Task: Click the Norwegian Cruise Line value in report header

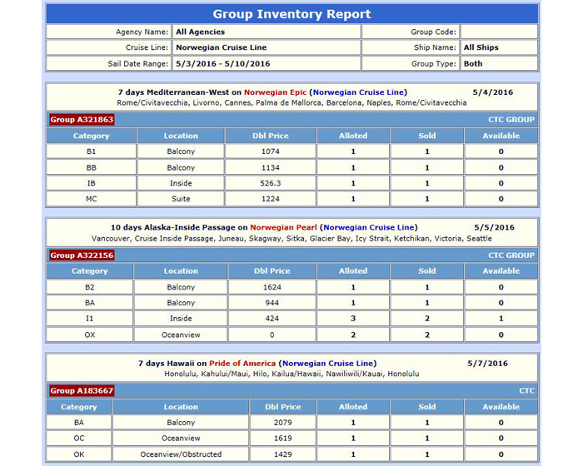Action: (x=222, y=47)
